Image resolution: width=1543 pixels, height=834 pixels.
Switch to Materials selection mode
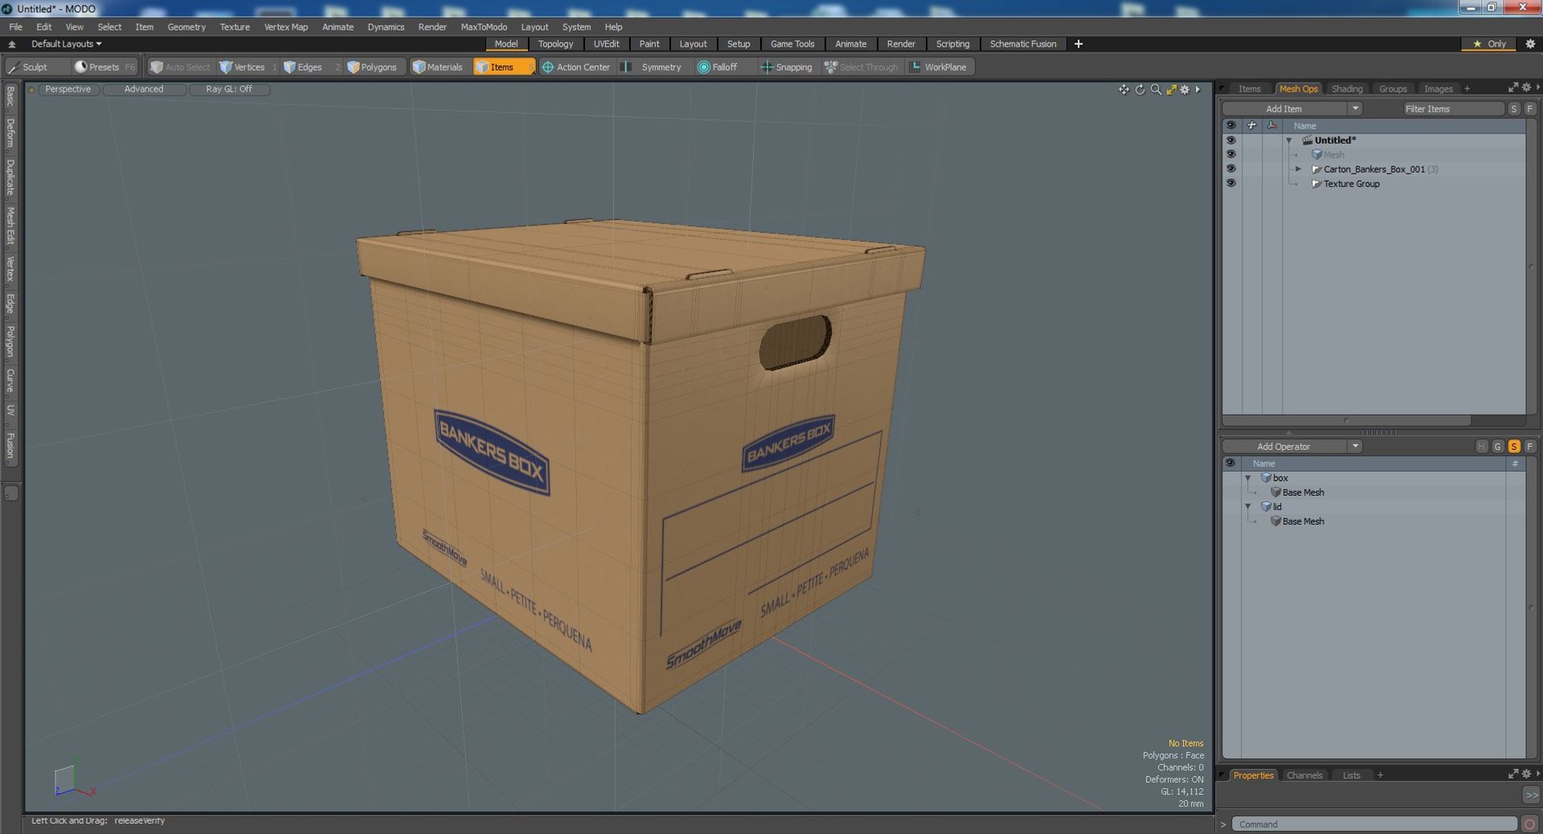(x=438, y=67)
